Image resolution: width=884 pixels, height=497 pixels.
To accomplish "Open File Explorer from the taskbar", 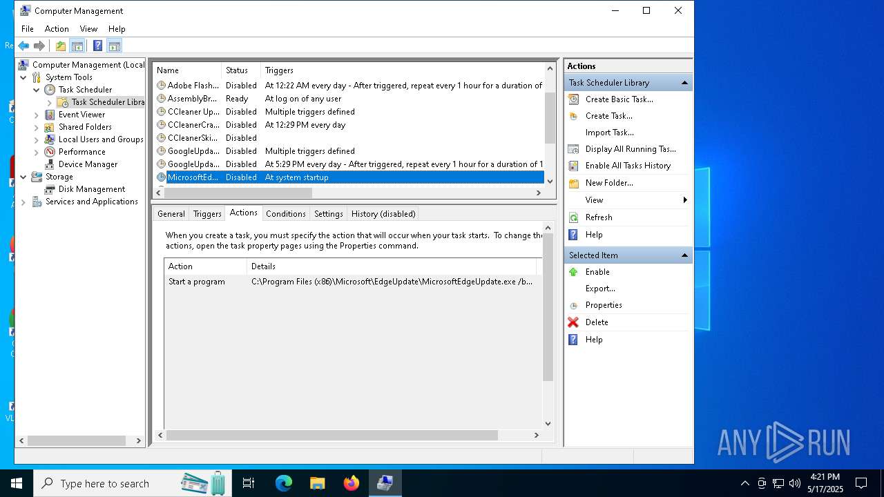I will (x=317, y=483).
